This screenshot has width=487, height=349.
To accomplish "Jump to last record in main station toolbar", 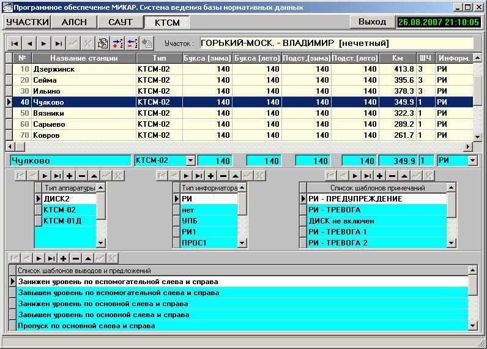I will 58,43.
